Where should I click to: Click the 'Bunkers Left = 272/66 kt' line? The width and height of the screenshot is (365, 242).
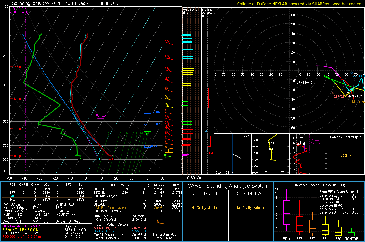[x=120, y=231]
